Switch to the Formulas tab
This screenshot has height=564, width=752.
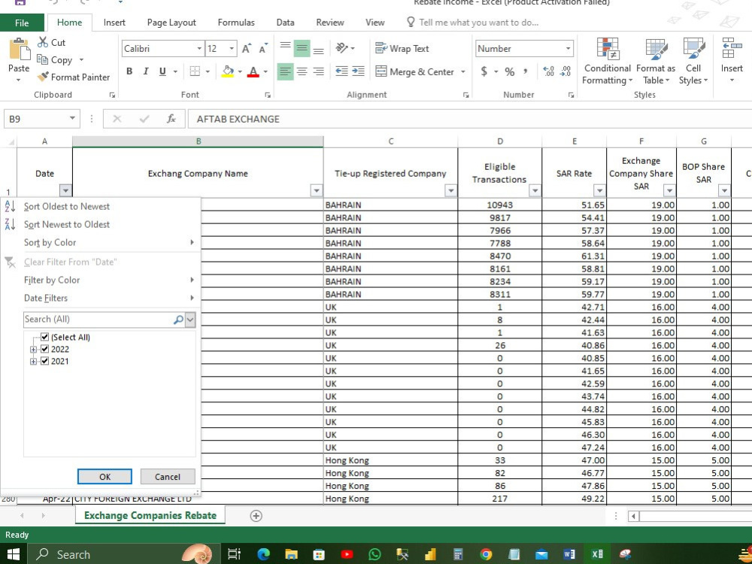tap(236, 23)
